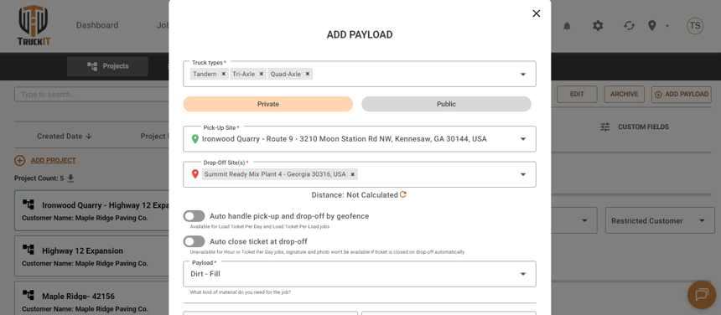Open notifications bell
This screenshot has width=721, height=315.
pos(567,26)
